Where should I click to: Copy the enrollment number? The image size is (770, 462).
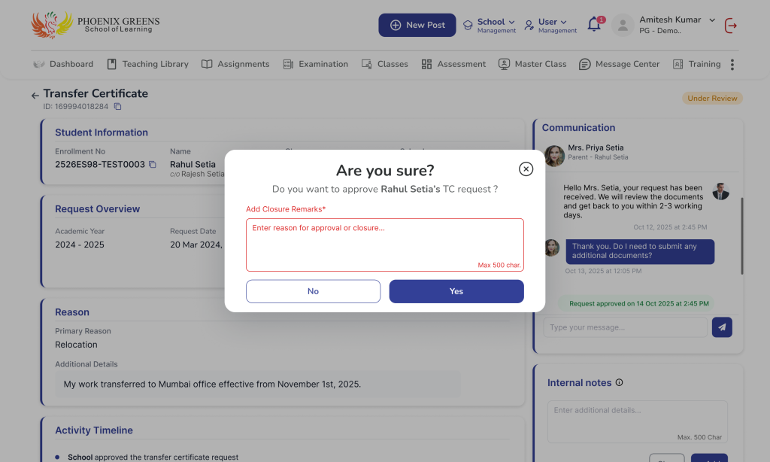click(153, 164)
